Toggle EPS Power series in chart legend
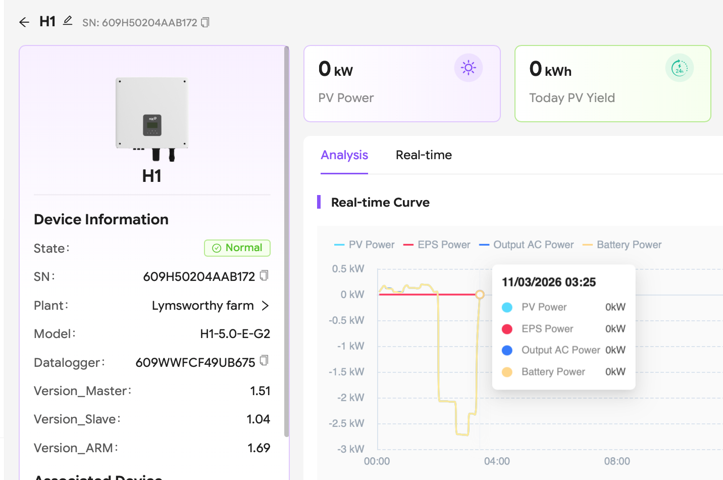The height and width of the screenshot is (480, 723). pyautogui.click(x=437, y=245)
